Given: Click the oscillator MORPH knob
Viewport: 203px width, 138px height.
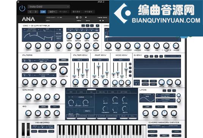Looking at the screenshot, I should click(x=28, y=46).
